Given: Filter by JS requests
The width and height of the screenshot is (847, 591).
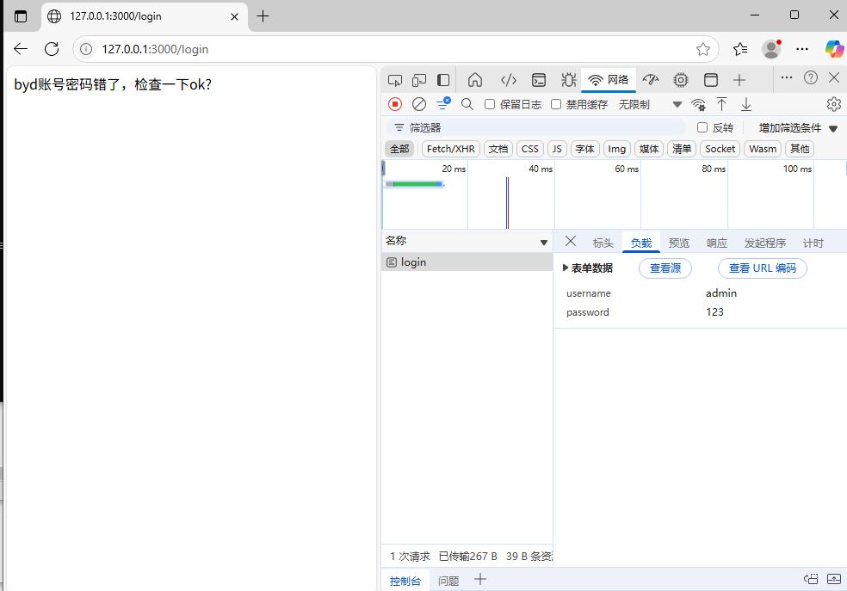Looking at the screenshot, I should pyautogui.click(x=557, y=149).
